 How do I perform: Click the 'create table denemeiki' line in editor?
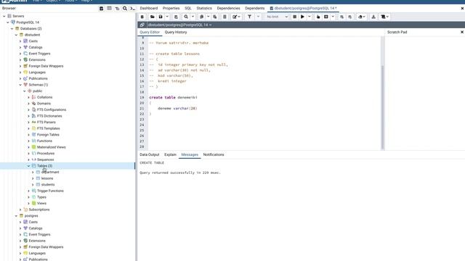[x=173, y=97]
